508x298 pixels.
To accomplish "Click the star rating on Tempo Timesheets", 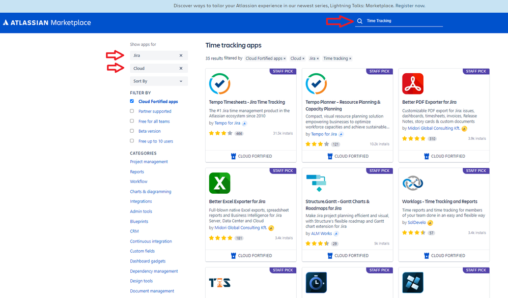I will click(220, 133).
